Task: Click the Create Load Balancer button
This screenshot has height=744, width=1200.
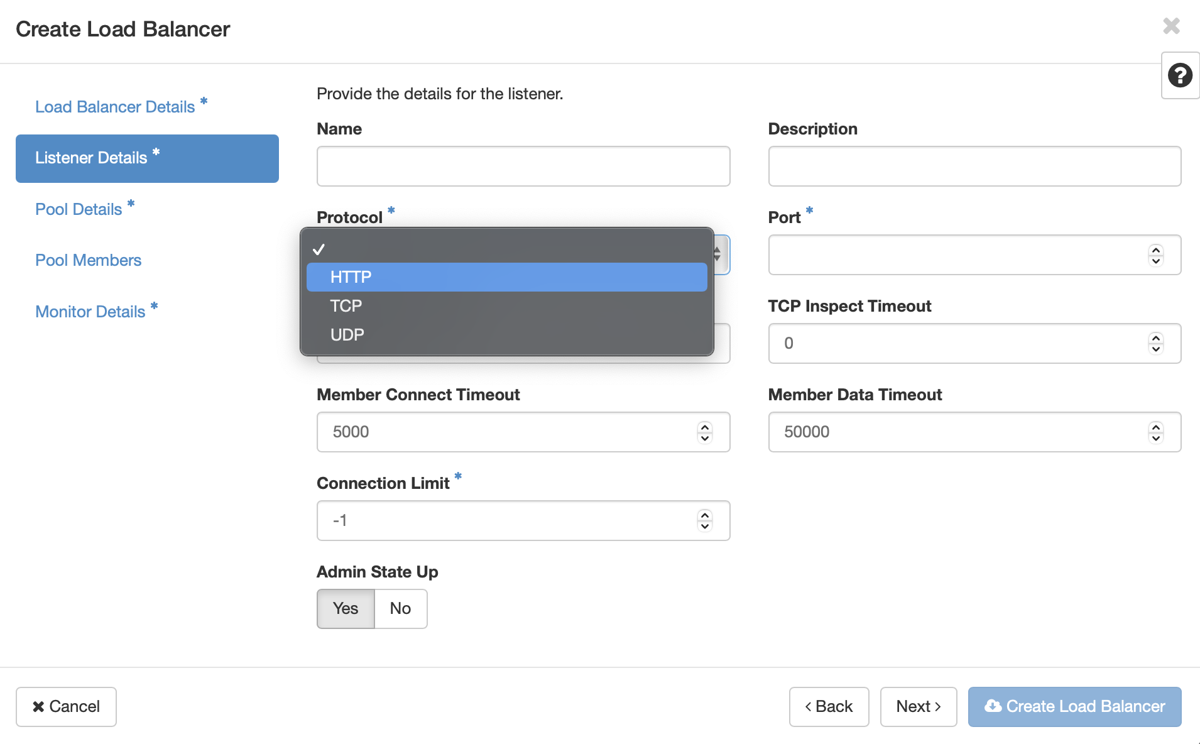Action: (x=1074, y=706)
